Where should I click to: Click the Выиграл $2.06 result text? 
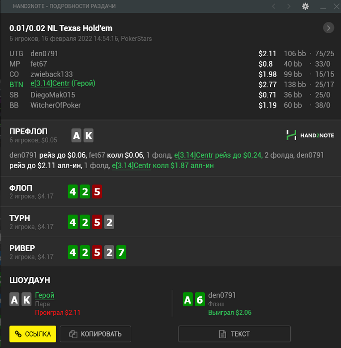click(x=230, y=313)
